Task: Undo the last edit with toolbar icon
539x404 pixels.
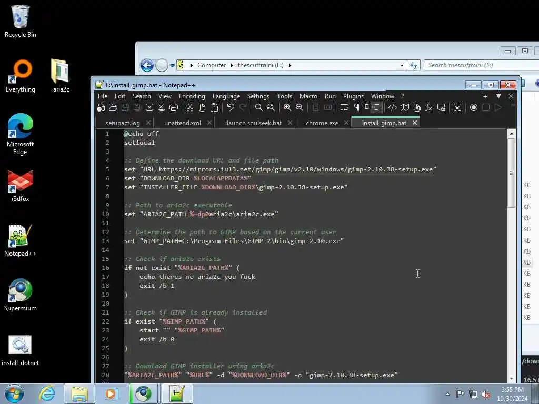Action: click(x=231, y=108)
